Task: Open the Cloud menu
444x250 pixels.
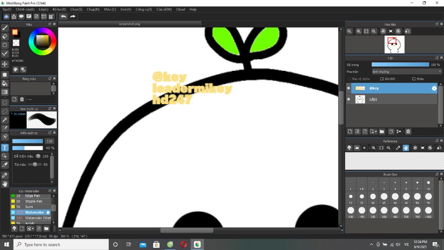Action: click(x=180, y=10)
